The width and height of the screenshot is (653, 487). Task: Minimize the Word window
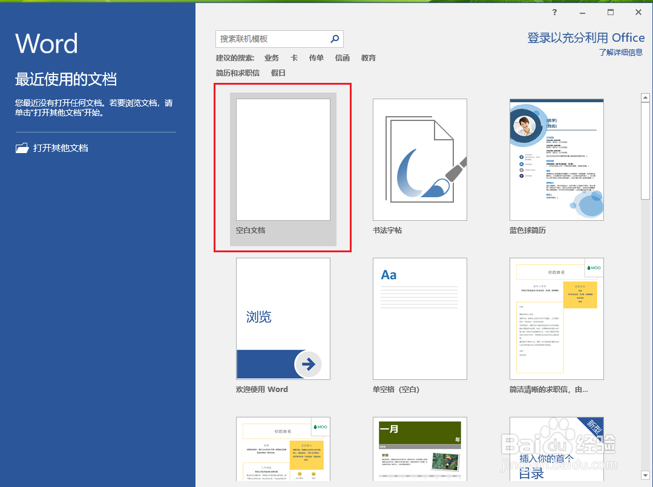pyautogui.click(x=582, y=13)
